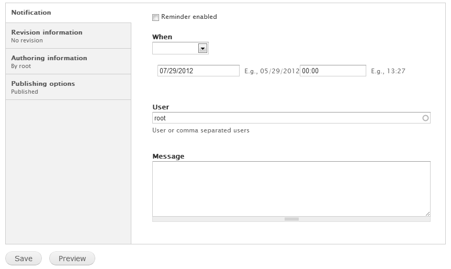Click the Message box bottom grippie bar
Viewport: 451px width, 269px height.
(291, 219)
